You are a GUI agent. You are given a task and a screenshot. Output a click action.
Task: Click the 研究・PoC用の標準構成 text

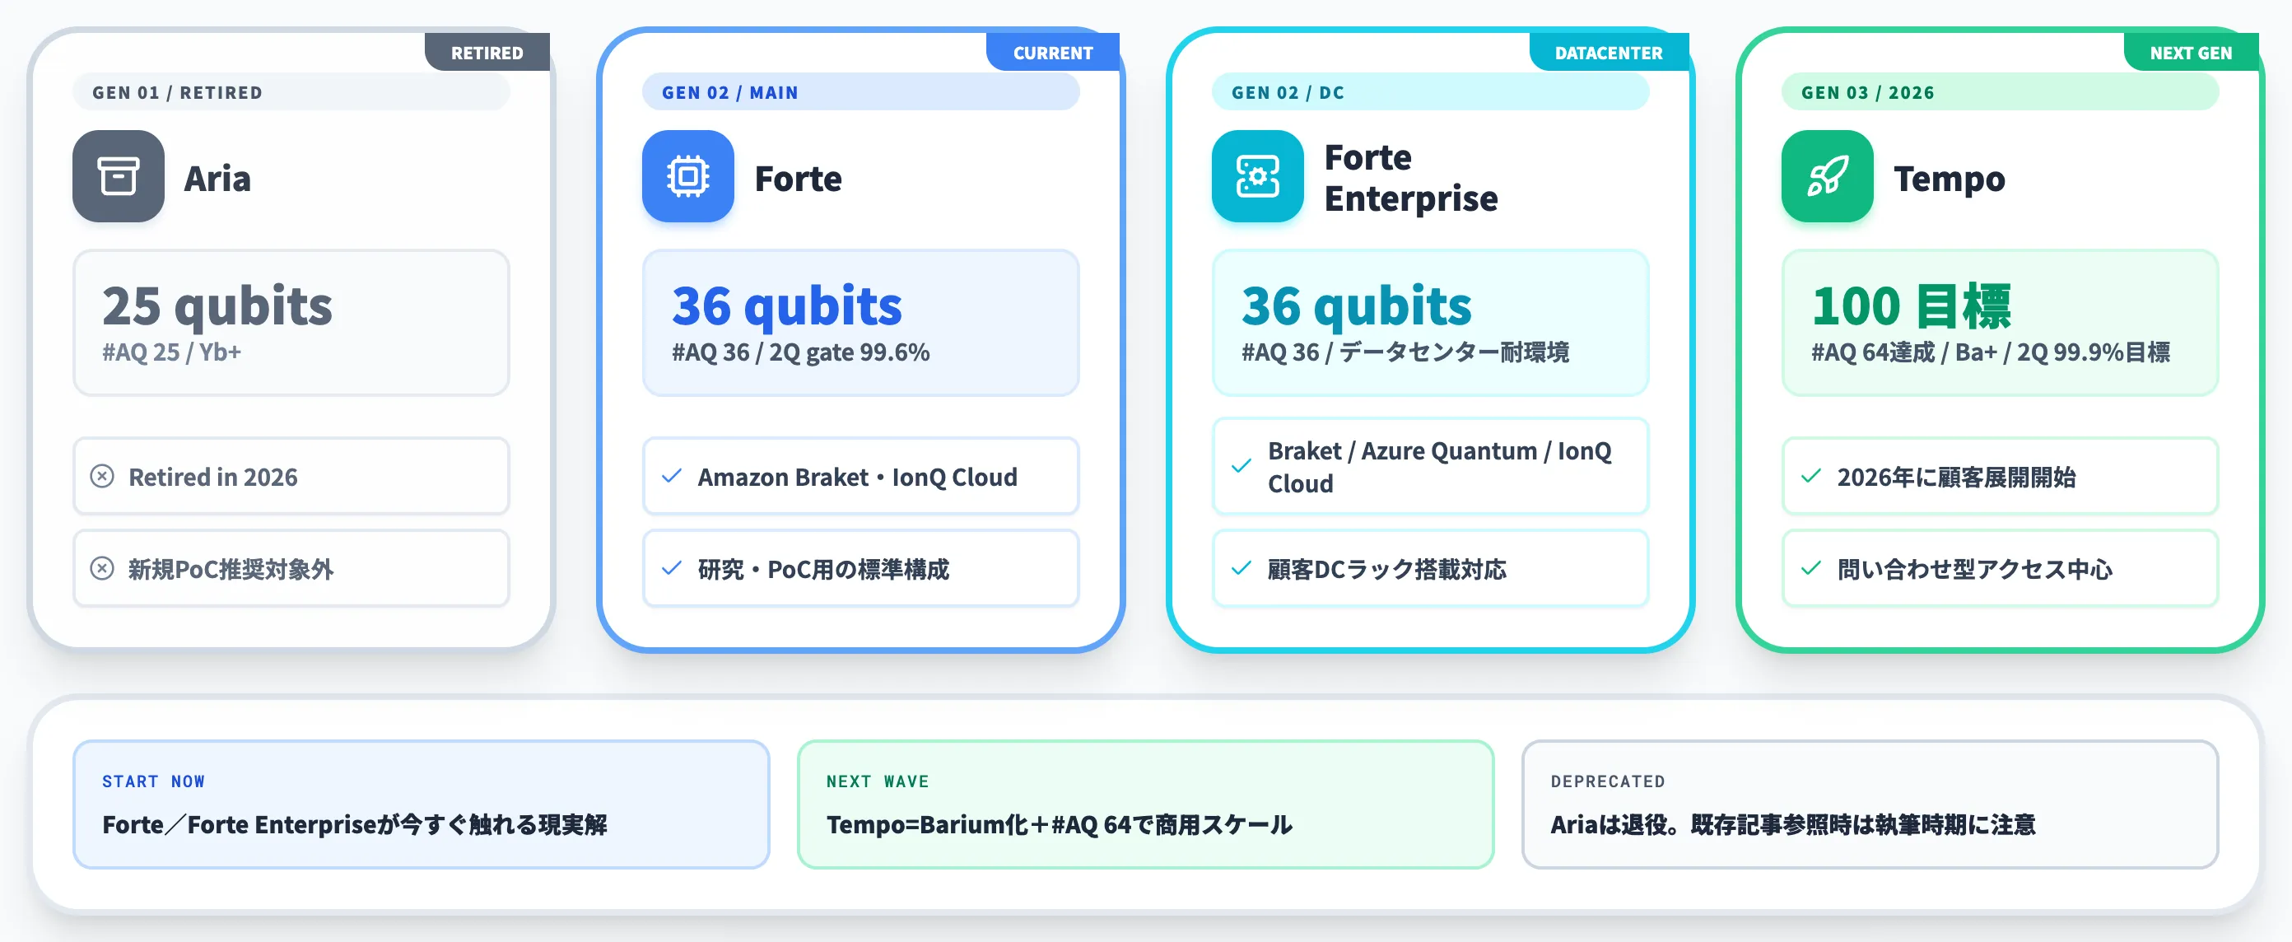[823, 569]
